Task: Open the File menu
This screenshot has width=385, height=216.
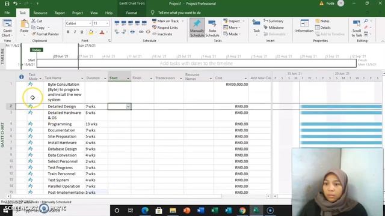Action: tap(7, 13)
